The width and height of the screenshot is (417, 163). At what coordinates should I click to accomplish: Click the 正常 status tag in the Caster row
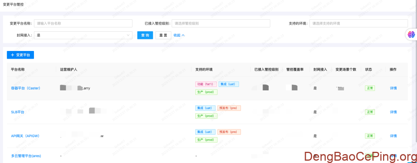click(x=370, y=88)
